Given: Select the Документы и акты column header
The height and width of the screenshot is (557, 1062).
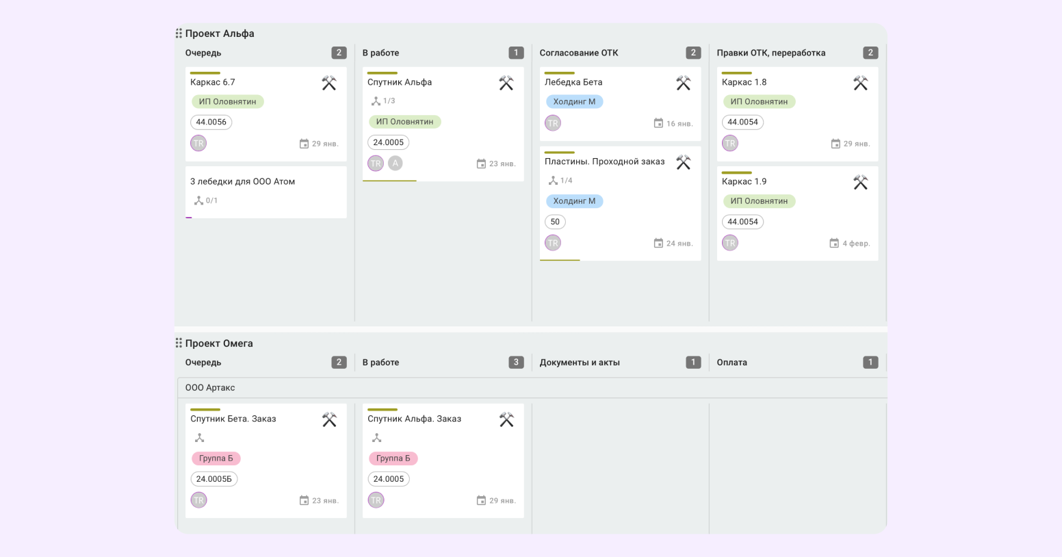Looking at the screenshot, I should pos(580,363).
